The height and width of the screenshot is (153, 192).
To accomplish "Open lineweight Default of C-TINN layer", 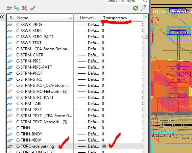I will 89,128.
